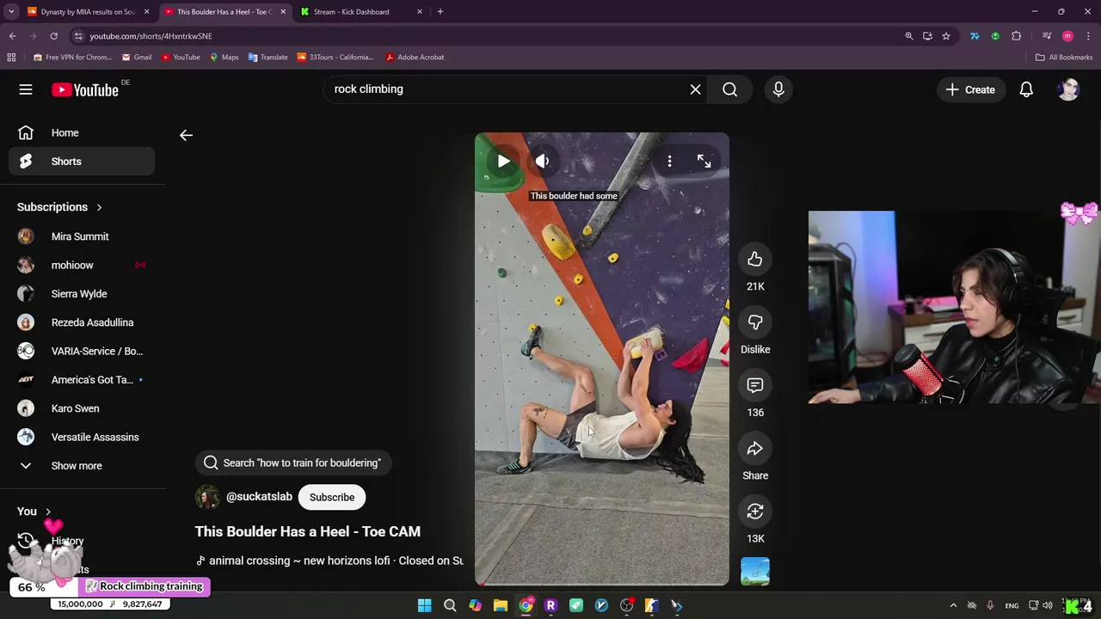Open the Rezeda Asadullina channel
Viewport: 1101px width, 619px height.
point(82,322)
